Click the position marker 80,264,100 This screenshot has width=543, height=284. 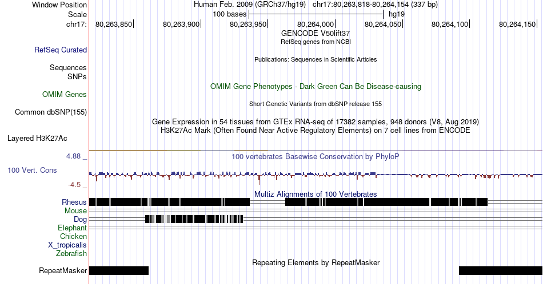click(x=450, y=24)
